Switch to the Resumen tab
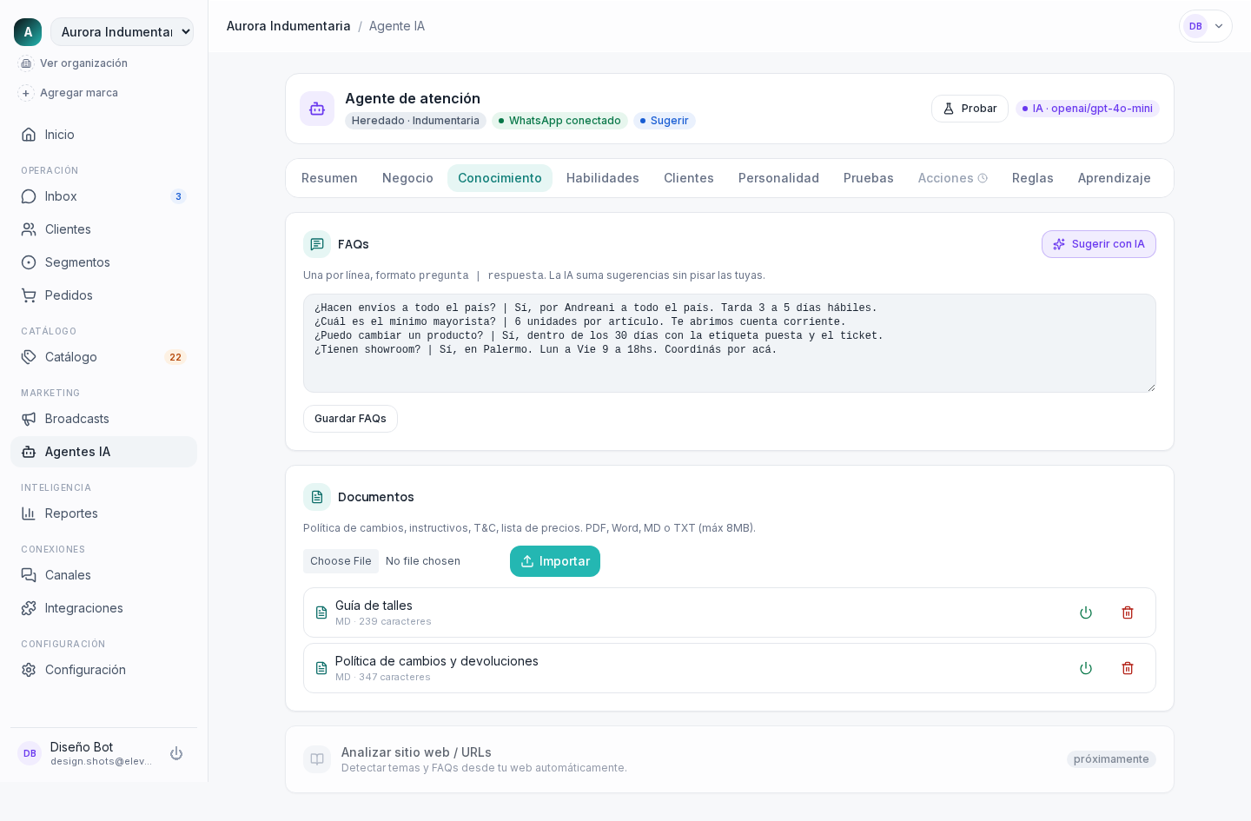Image resolution: width=1251 pixels, height=821 pixels. coord(329,178)
